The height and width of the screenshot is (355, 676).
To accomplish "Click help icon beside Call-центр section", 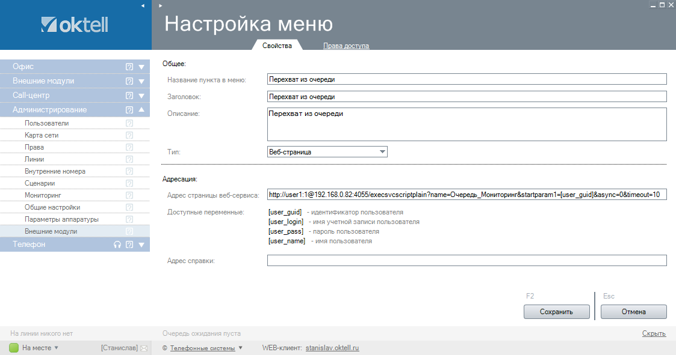I will point(129,96).
